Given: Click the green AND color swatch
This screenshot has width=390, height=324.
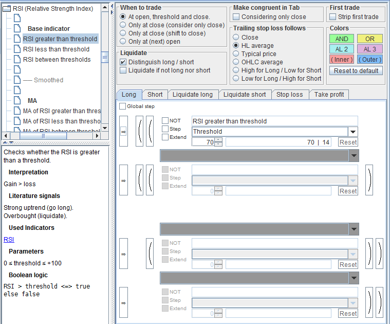Looking at the screenshot, I should coord(342,39).
